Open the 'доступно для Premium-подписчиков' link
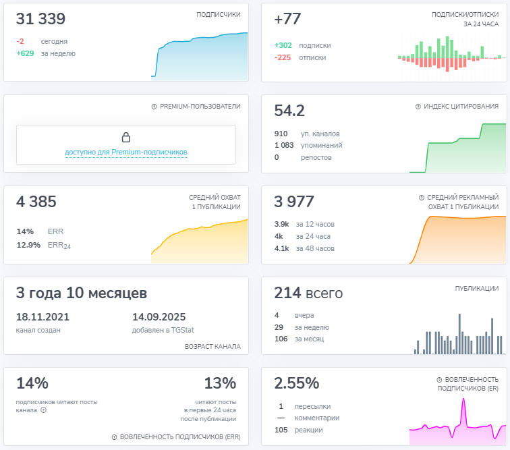 [125, 152]
